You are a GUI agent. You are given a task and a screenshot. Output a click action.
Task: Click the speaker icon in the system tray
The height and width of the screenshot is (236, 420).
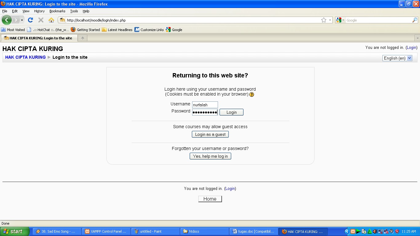pos(375,232)
